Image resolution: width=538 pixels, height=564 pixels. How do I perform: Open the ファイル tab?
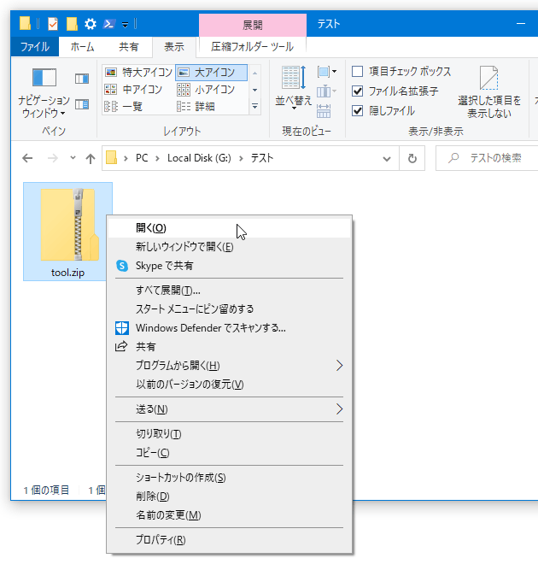[35, 47]
